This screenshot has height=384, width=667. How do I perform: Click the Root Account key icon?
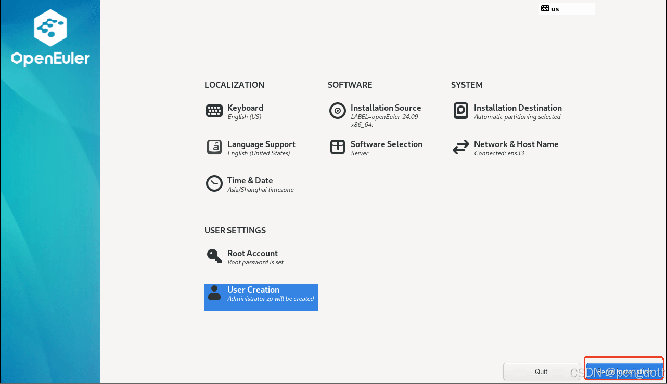214,256
